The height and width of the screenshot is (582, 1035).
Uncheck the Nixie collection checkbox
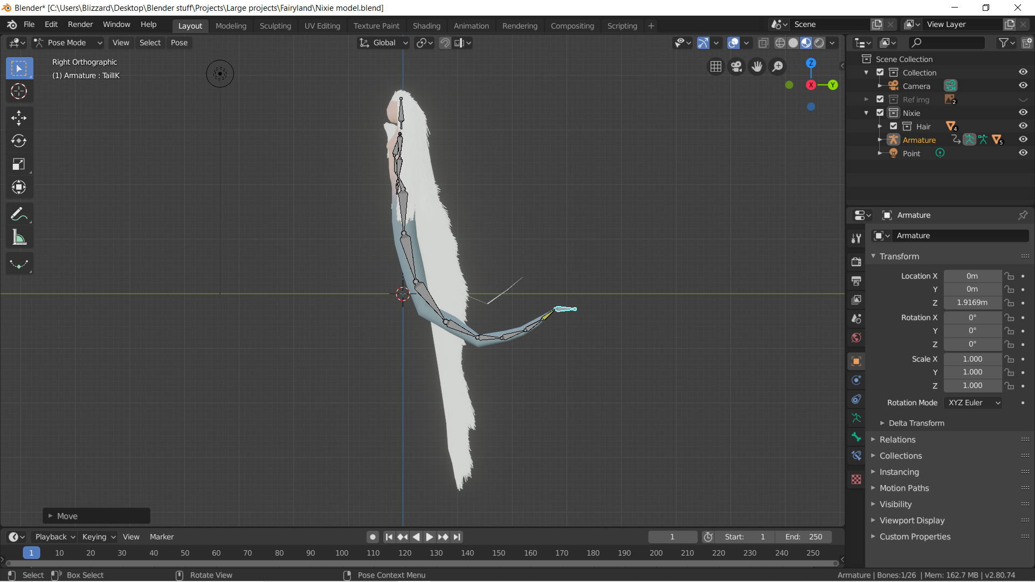pos(880,113)
